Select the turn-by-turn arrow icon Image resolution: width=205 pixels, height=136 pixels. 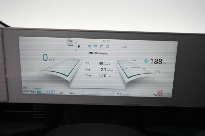[x=102, y=46]
